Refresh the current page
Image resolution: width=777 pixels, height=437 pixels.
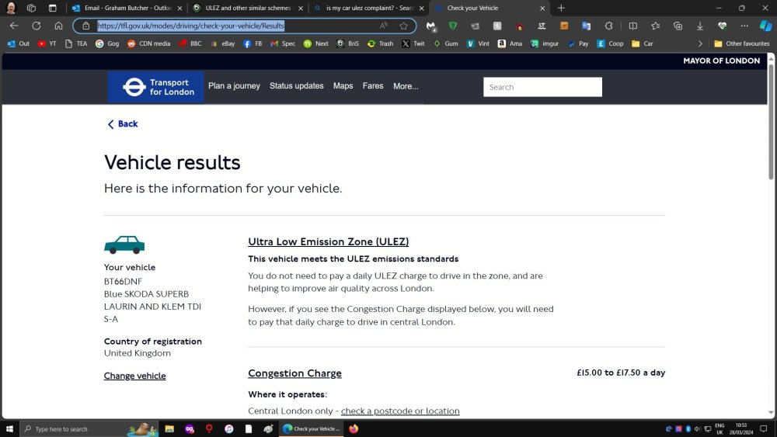37,26
